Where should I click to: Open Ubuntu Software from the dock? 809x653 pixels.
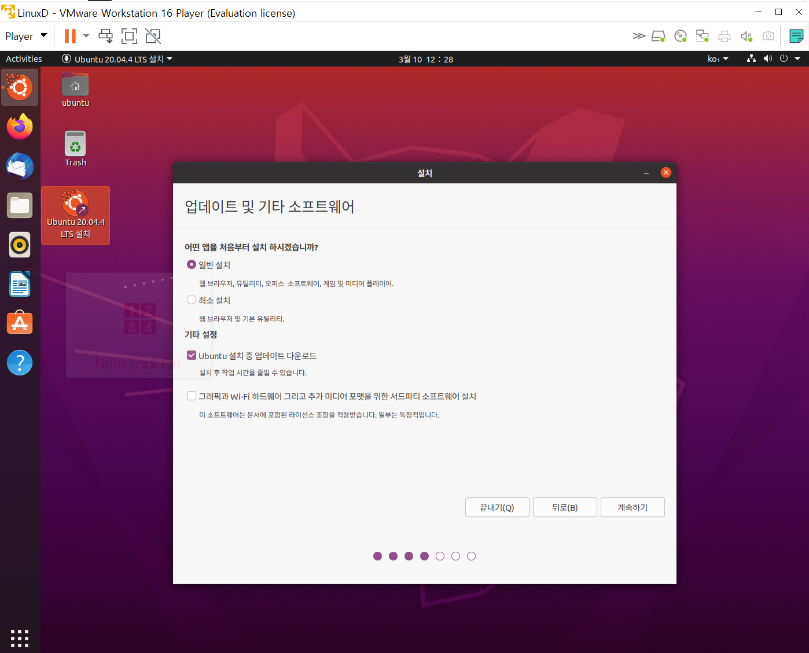point(20,323)
